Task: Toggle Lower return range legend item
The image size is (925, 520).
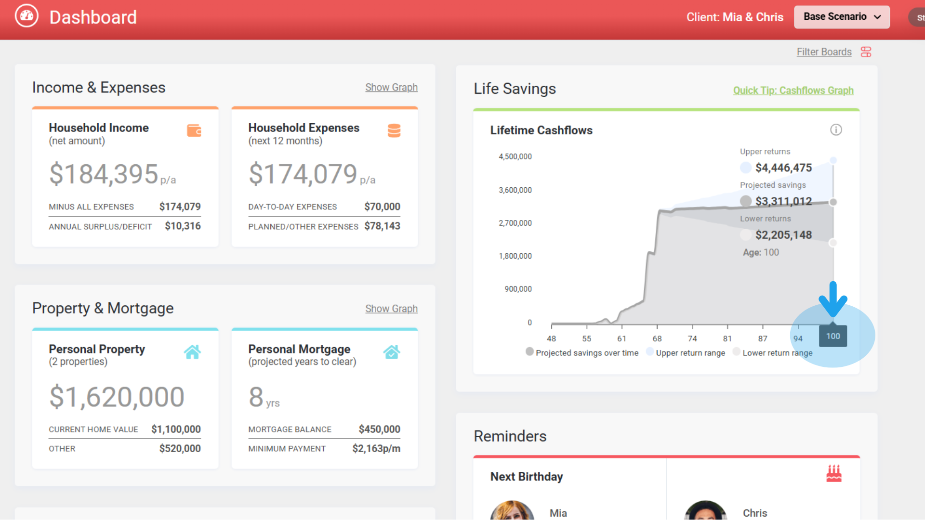Action: pos(772,352)
